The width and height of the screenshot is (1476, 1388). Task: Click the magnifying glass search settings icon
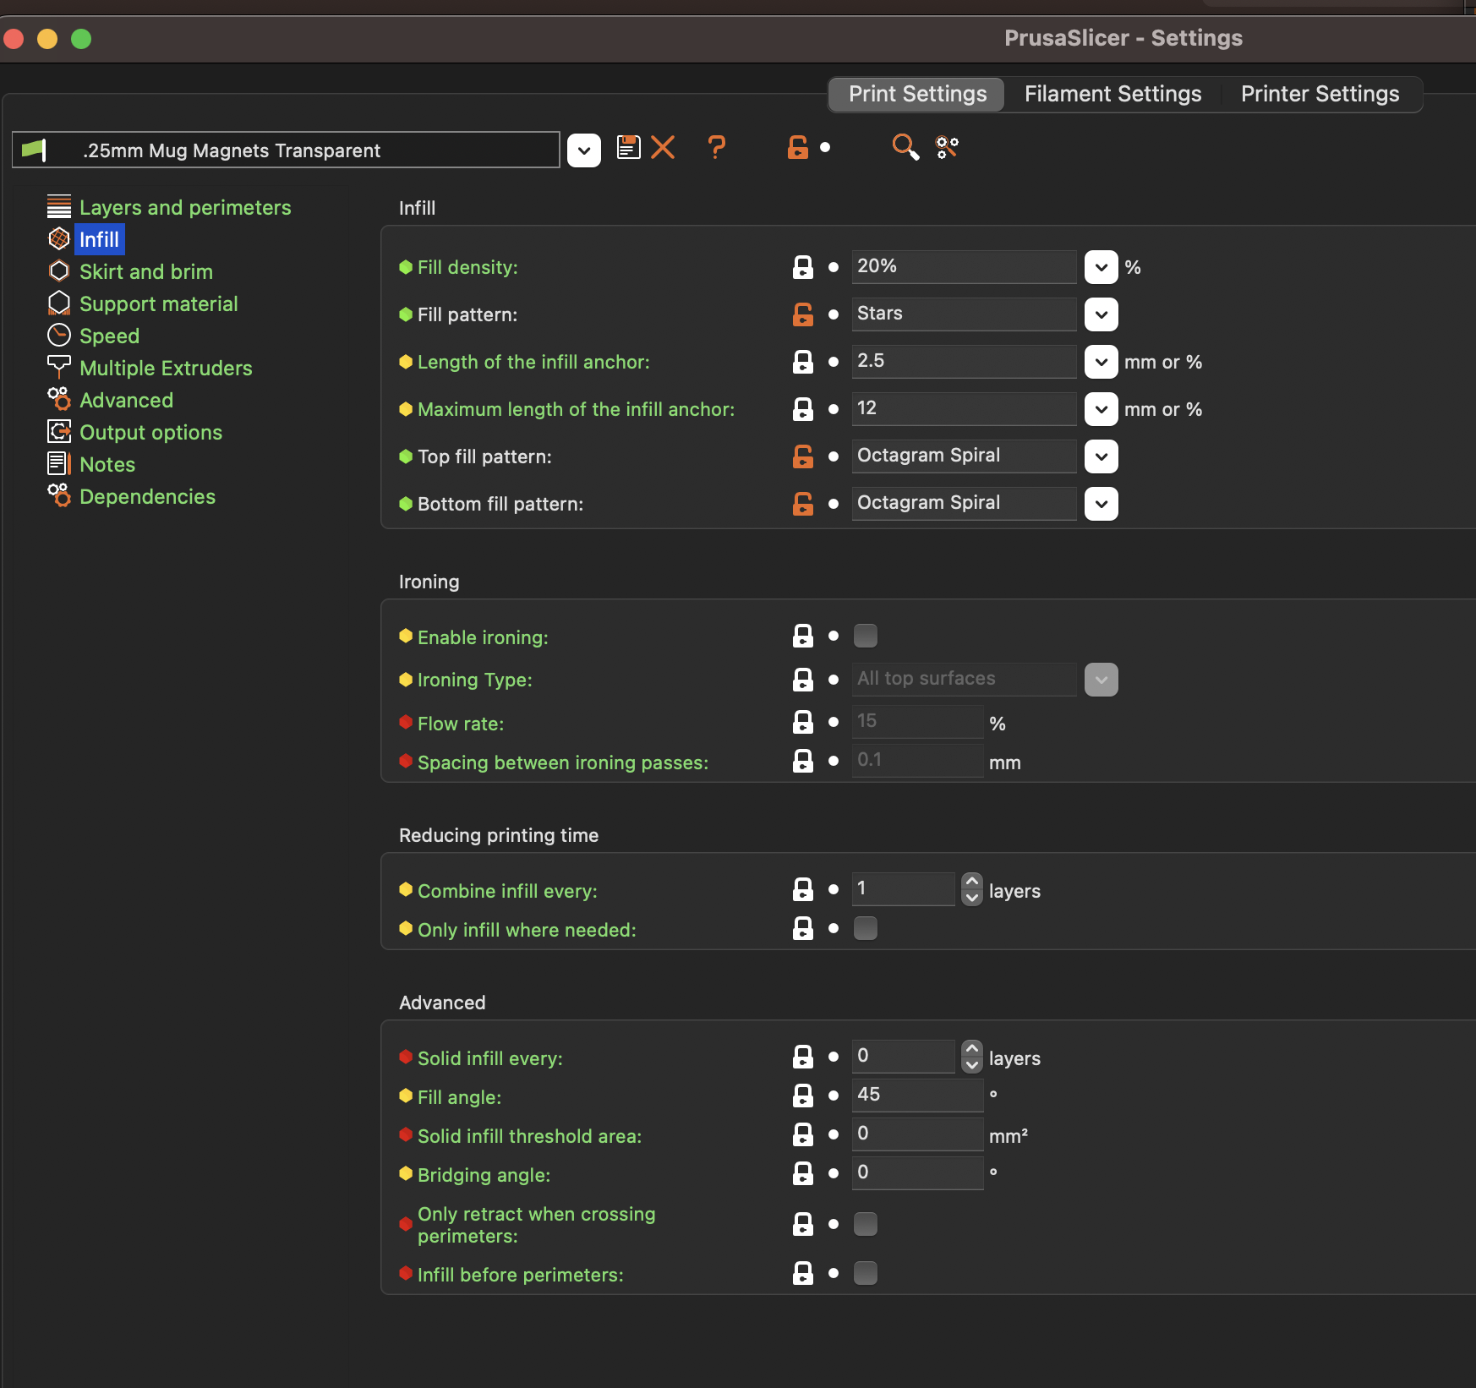point(905,148)
